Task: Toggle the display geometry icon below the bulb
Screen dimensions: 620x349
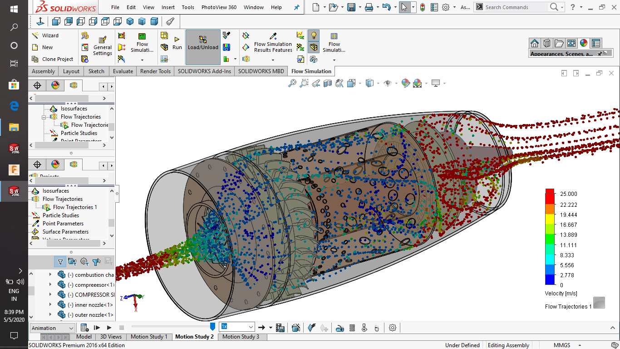Action: [x=313, y=47]
